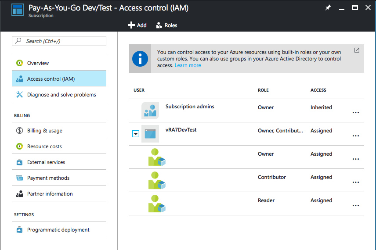Maximize the blade window
The width and height of the screenshot is (376, 250).
click(354, 7)
